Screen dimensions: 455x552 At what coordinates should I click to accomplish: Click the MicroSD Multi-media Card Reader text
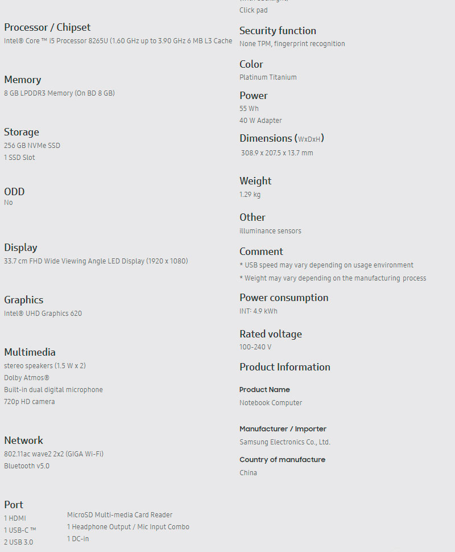(x=119, y=515)
